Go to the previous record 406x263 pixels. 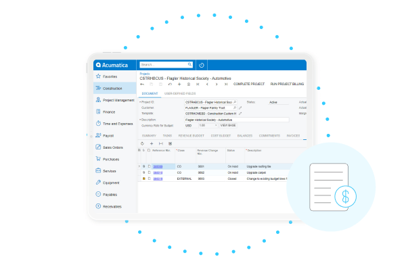point(207,84)
